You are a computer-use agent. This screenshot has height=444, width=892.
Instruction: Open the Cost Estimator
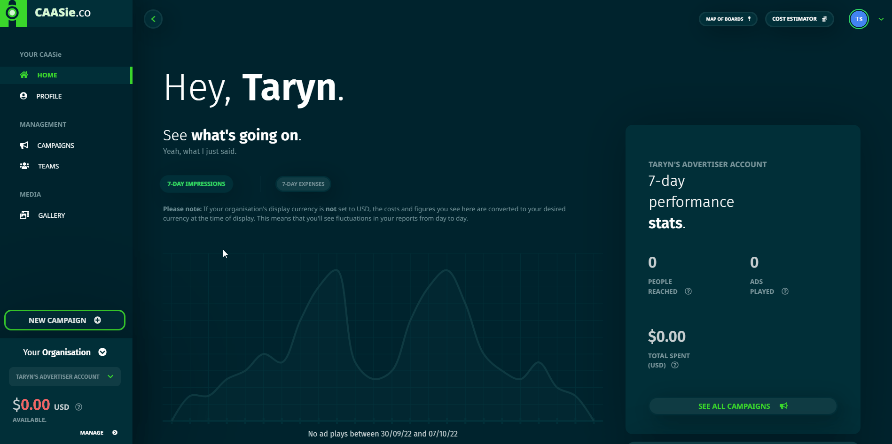click(799, 19)
